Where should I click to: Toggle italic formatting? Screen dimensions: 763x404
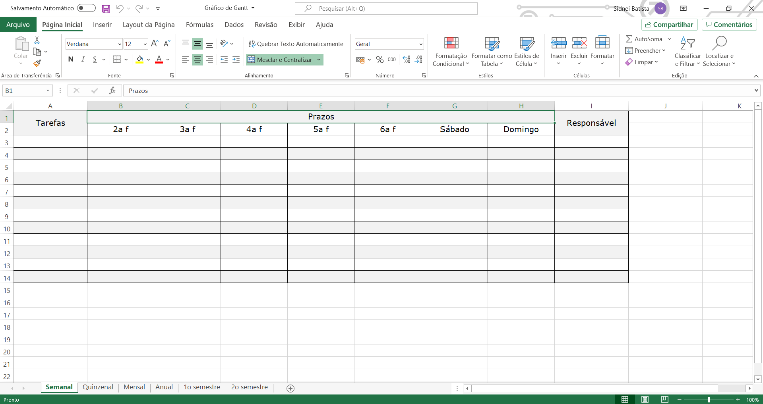click(x=83, y=60)
